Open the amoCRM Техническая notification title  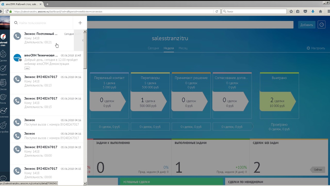point(41,55)
